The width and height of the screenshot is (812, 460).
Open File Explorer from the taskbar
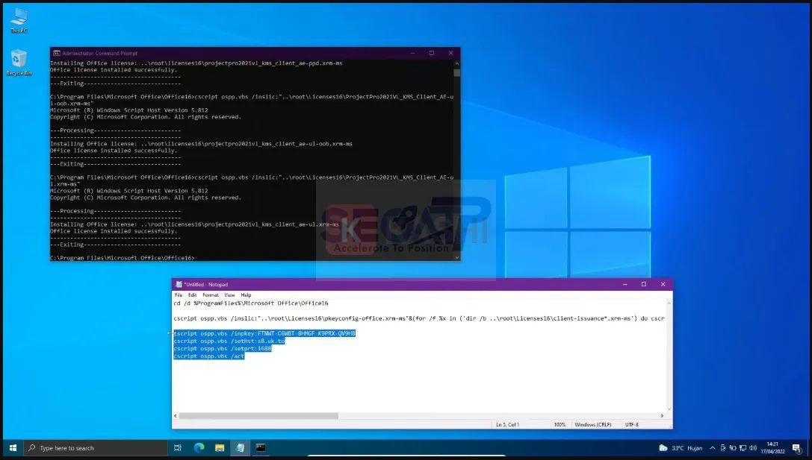[x=219, y=447]
